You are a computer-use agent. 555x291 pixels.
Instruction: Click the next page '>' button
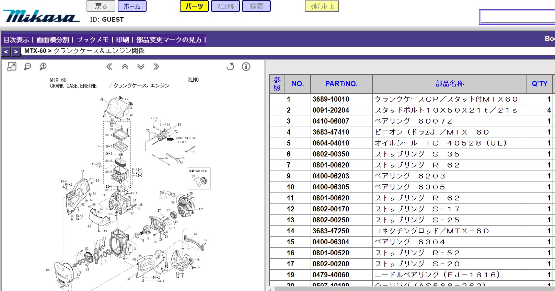[16, 52]
